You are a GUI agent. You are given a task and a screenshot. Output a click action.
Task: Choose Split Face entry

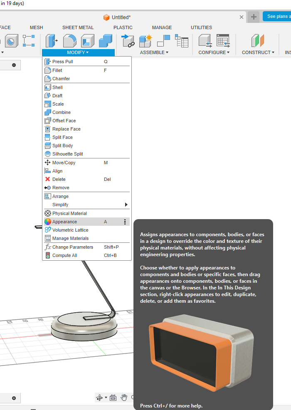point(86,138)
